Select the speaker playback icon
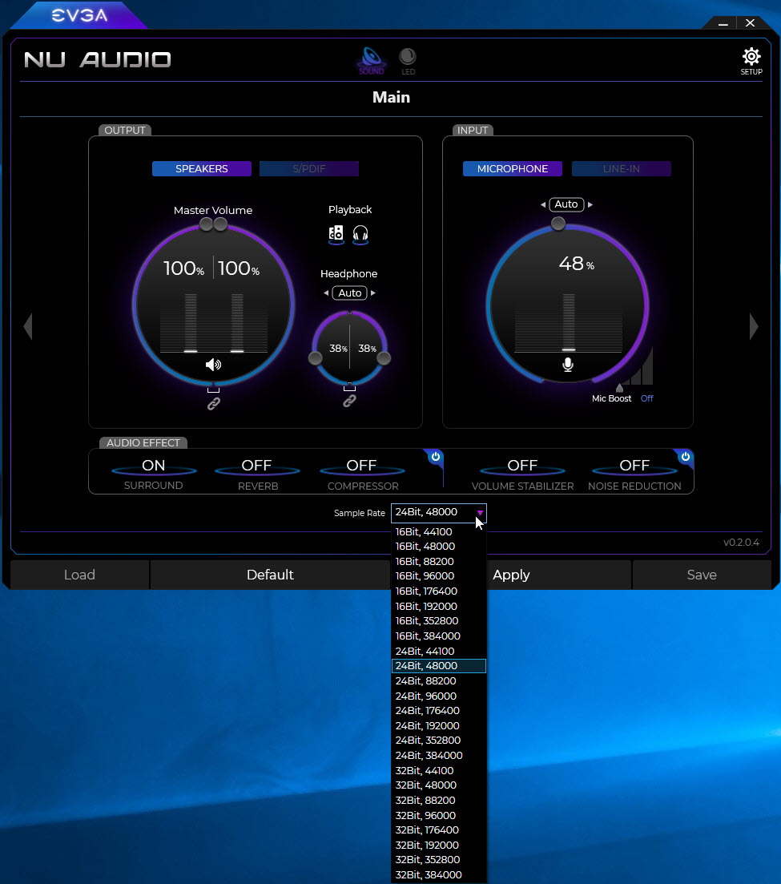Viewport: 781px width, 884px height. (x=336, y=233)
